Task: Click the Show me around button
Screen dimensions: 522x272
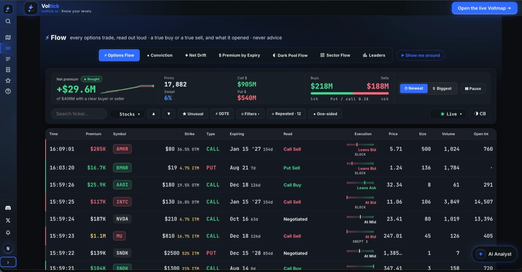Action: click(420, 55)
